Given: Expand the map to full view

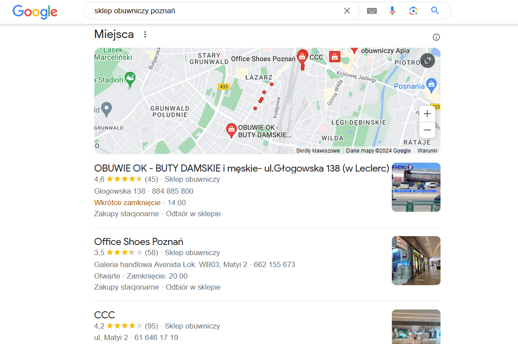Looking at the screenshot, I should point(428,61).
